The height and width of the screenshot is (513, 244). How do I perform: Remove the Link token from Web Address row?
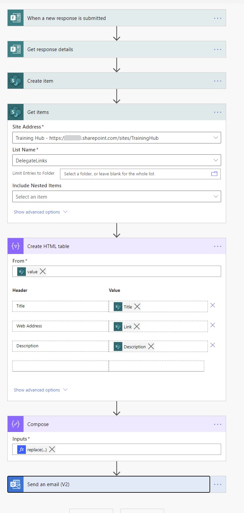[137, 326]
